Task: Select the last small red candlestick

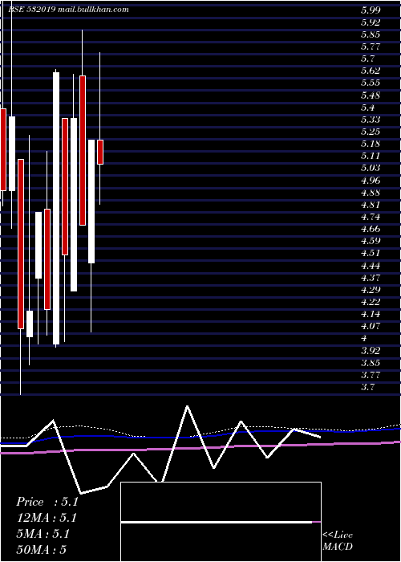Action: (x=100, y=152)
